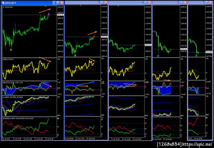
Task: Click the GOLD,M15 window title icon
Action: [3, 3]
